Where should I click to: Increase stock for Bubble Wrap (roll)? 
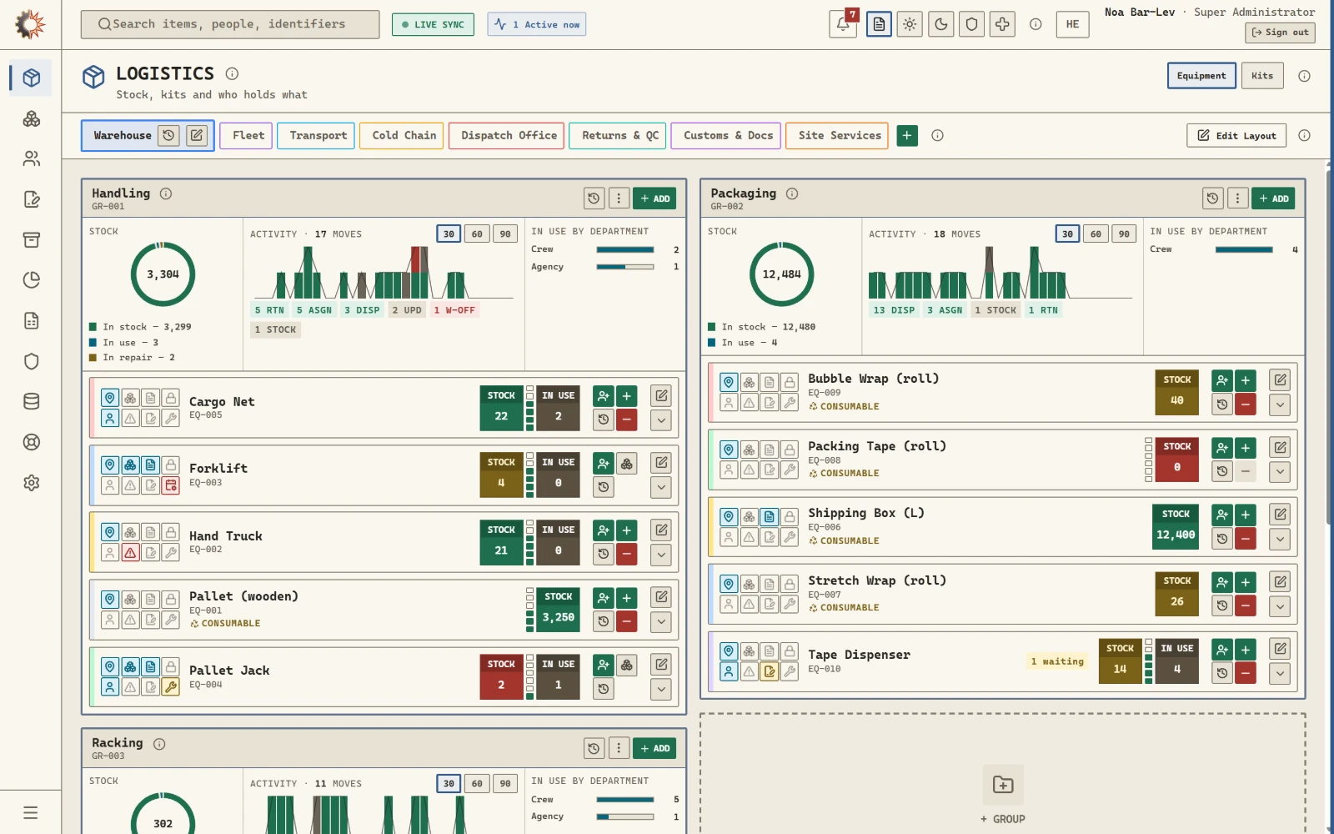1246,380
